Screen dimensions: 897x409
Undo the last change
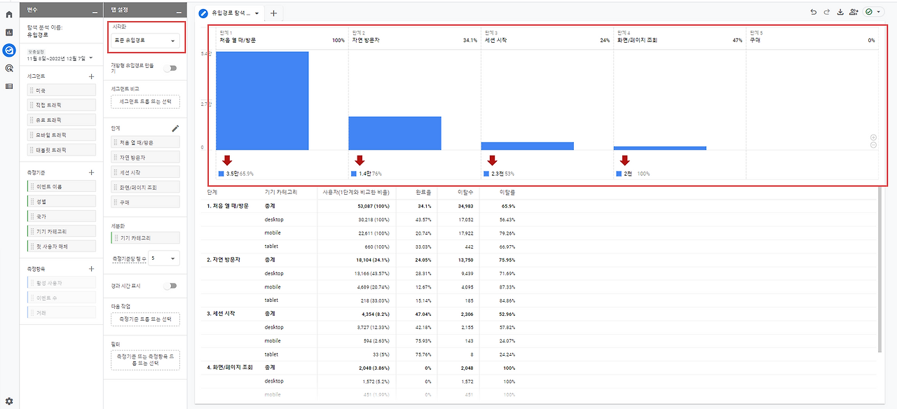coord(814,12)
